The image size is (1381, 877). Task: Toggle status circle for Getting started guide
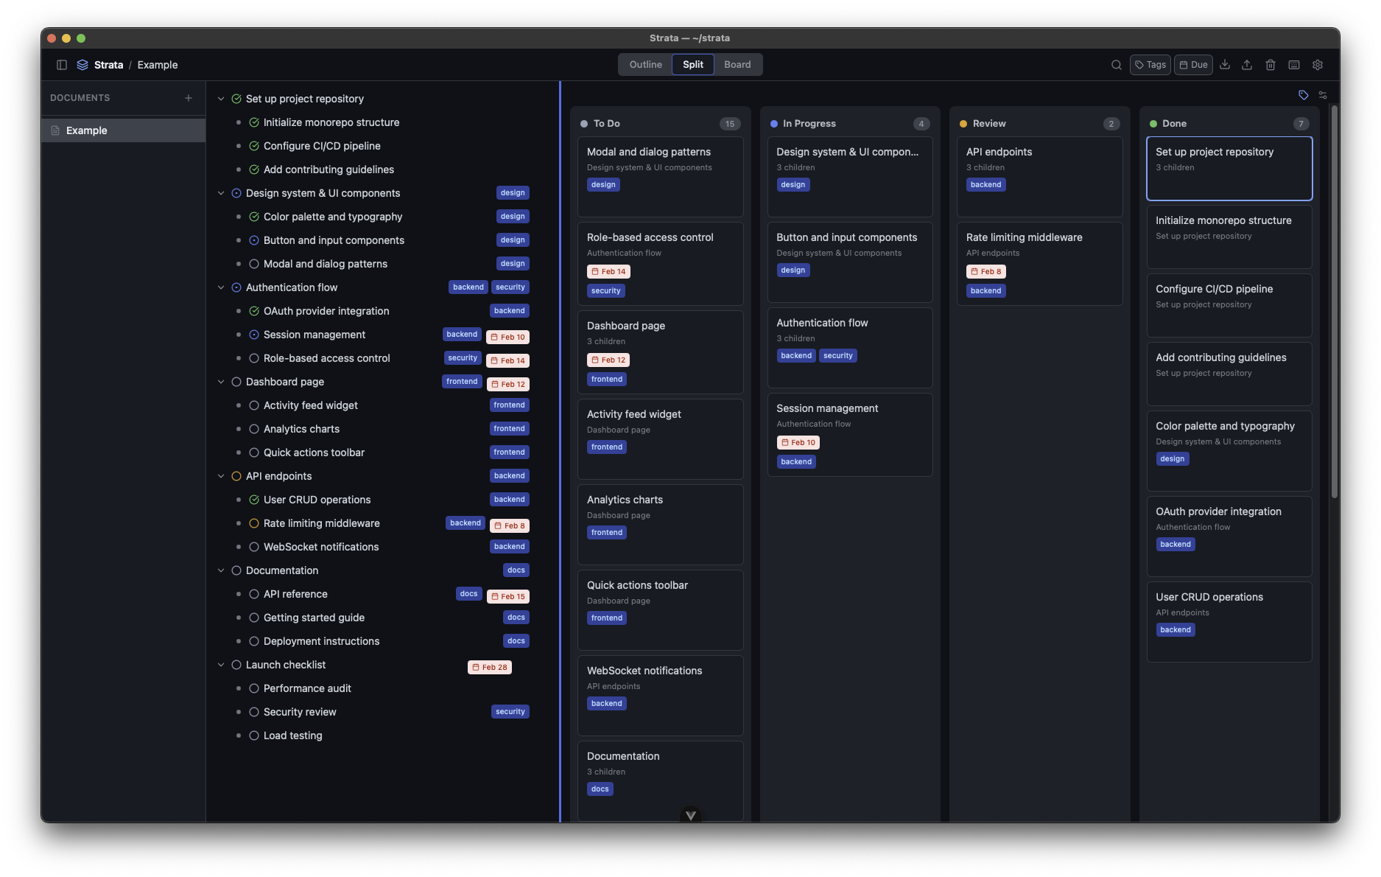click(254, 618)
